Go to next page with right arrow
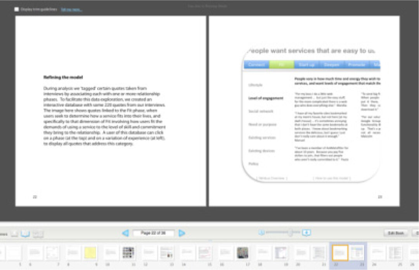Image resolution: width=419 pixels, height=270 pixels. click(x=182, y=233)
